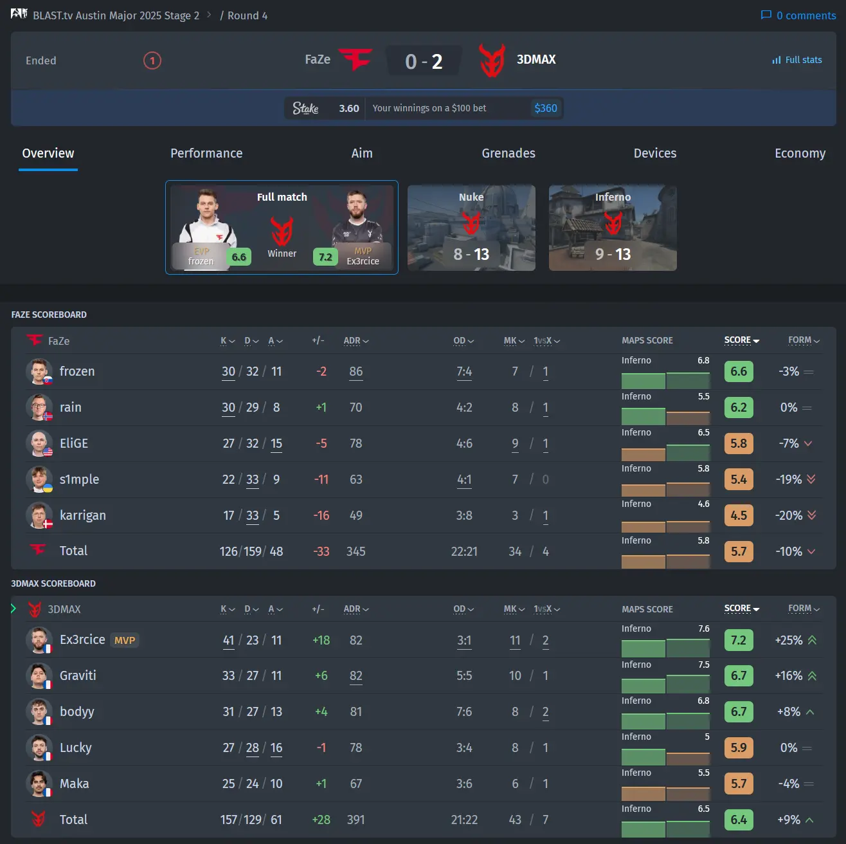This screenshot has width=846, height=844.
Task: Sort FaZe scoreboard by ADR
Action: click(356, 341)
